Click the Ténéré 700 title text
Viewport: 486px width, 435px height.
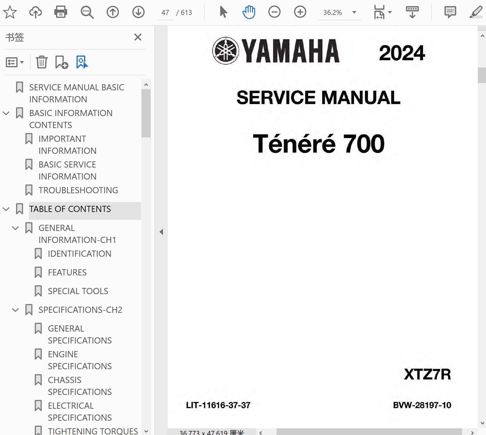(x=319, y=144)
